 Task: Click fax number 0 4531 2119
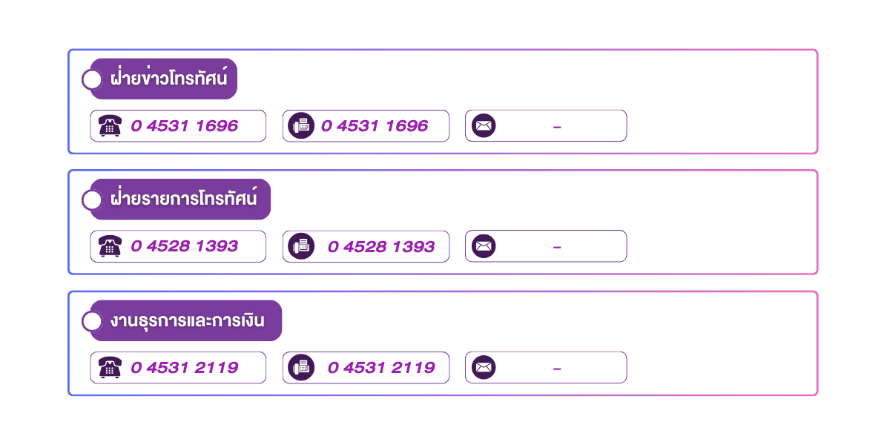point(381,367)
